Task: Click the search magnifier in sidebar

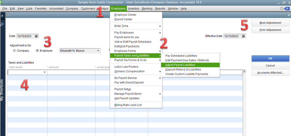Action: tap(2, 24)
